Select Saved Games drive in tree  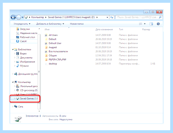click(29, 98)
